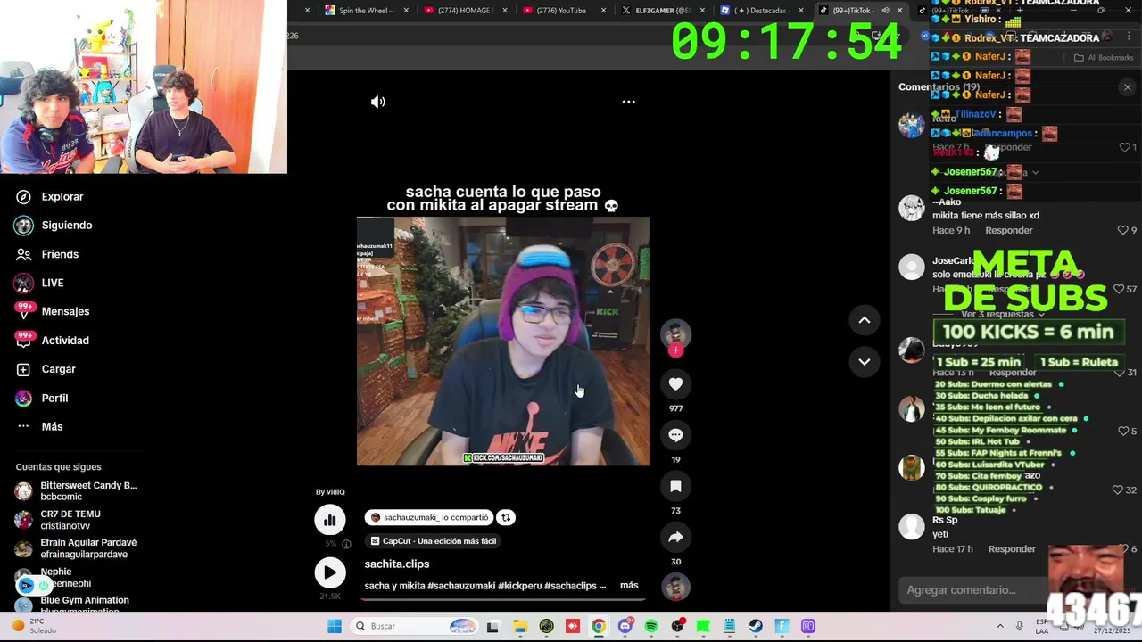
Task: Click the vidIQ play button above 21.5K
Action: pyautogui.click(x=329, y=572)
